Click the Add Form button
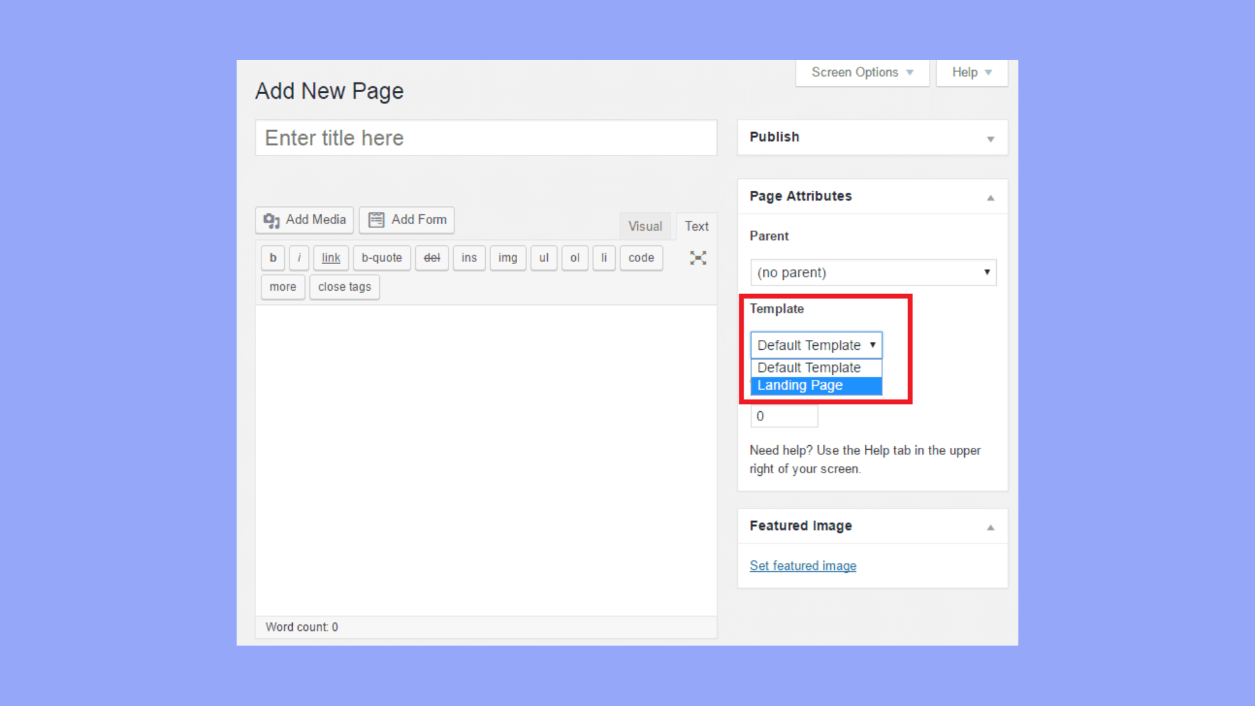The image size is (1255, 706). pyautogui.click(x=407, y=220)
